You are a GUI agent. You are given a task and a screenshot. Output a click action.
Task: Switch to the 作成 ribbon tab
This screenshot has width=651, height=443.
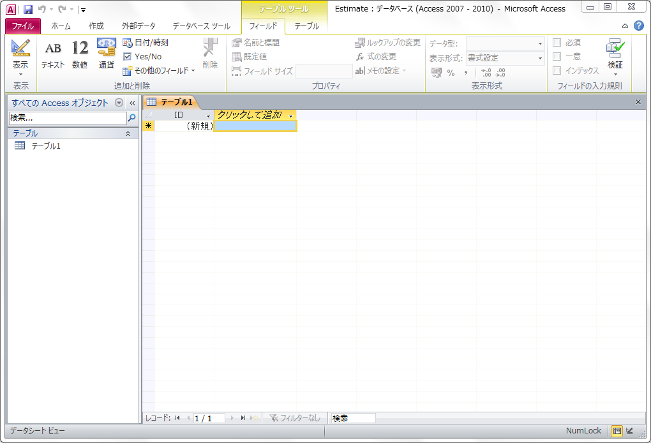(x=96, y=26)
